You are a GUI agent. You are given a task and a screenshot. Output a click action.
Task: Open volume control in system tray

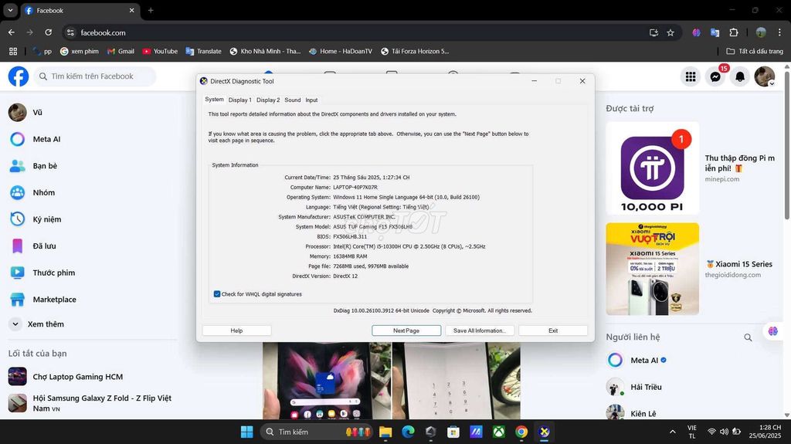pos(724,432)
